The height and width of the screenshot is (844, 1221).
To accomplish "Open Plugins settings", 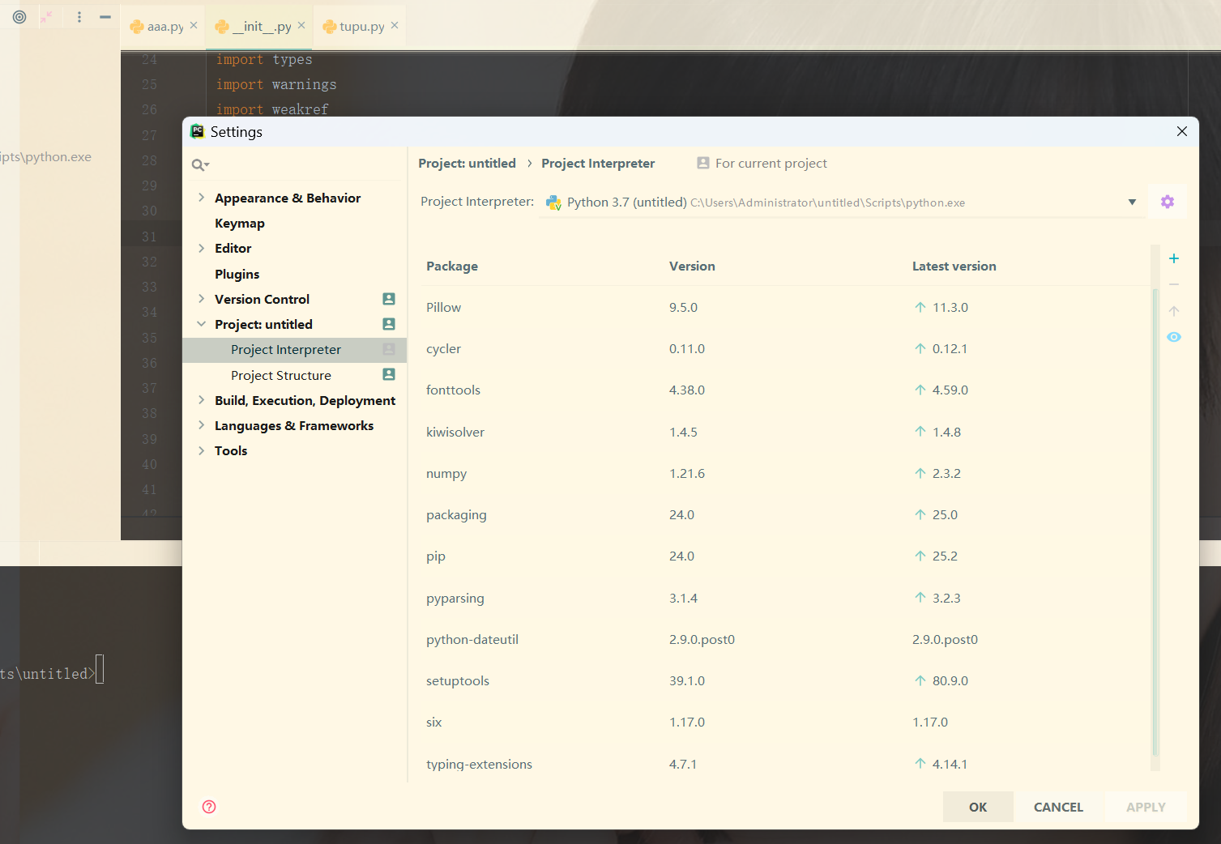I will (237, 274).
